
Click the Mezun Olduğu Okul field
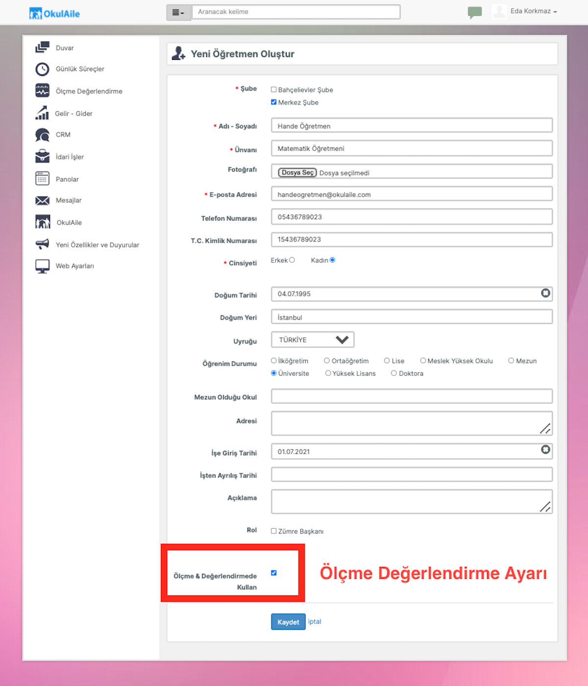(412, 396)
